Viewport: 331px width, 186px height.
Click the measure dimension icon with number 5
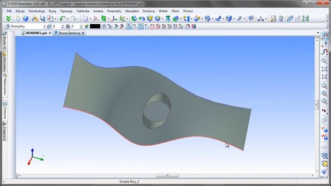[261, 19]
